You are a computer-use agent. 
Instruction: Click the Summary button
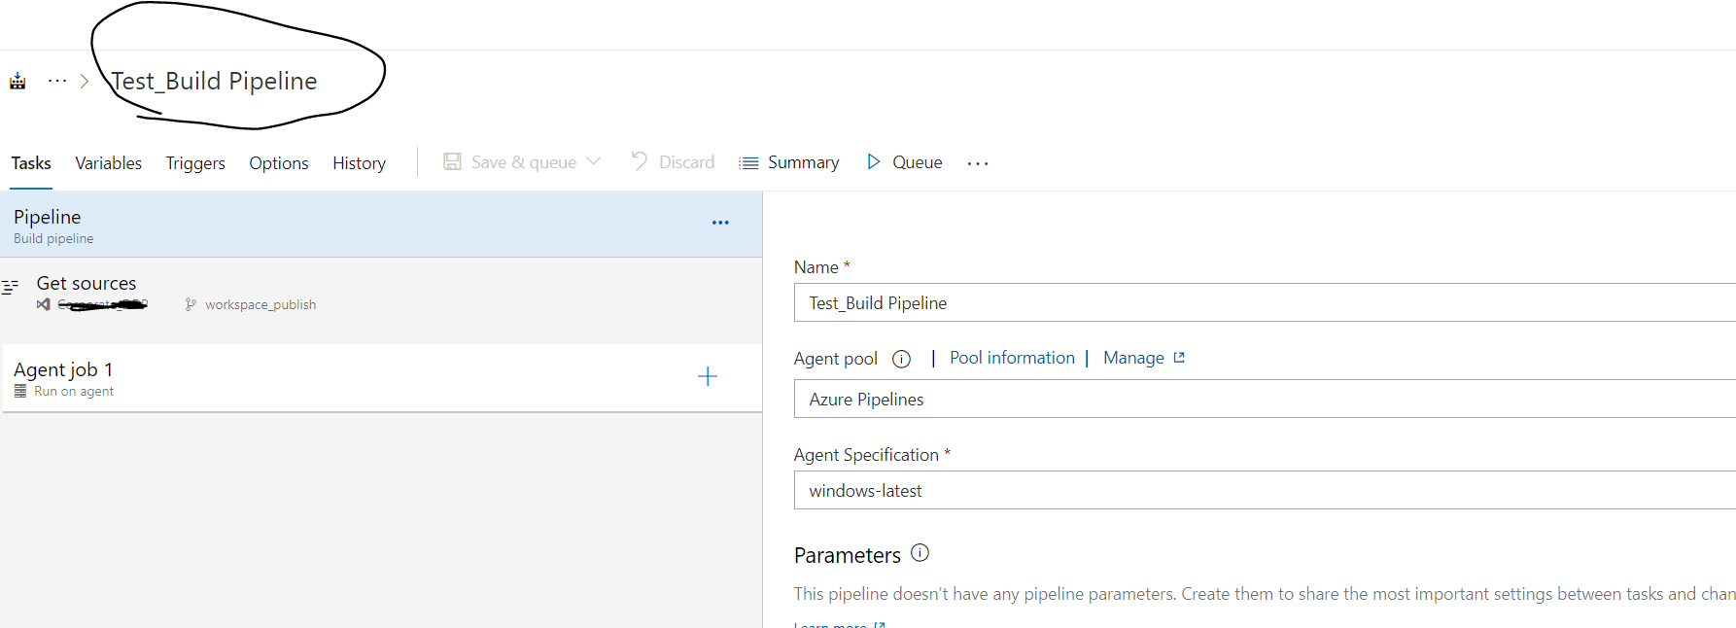tap(789, 162)
